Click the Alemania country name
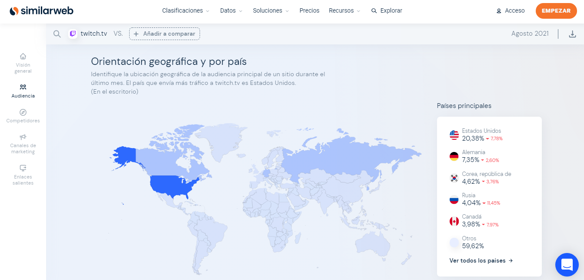 tap(474, 152)
